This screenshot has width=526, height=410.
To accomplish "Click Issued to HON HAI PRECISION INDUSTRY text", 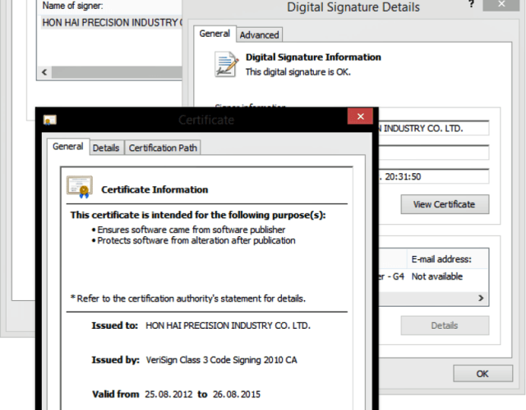I will 228,326.
